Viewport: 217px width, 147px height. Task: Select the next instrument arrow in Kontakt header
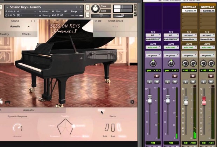(81, 7)
